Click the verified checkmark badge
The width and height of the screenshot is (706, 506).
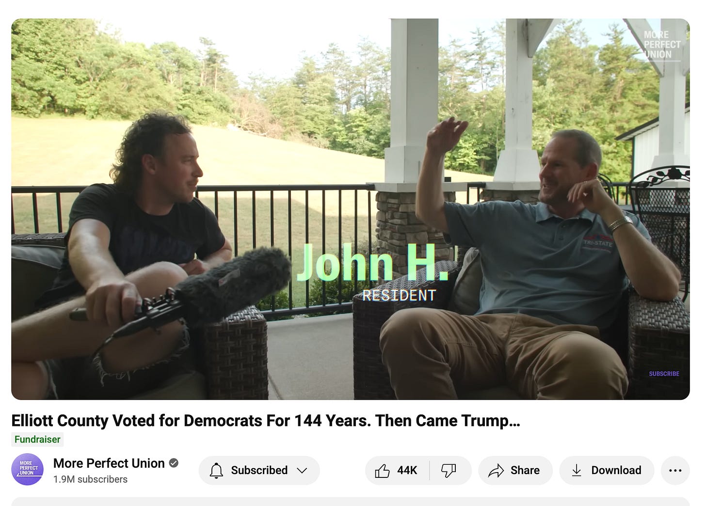click(174, 463)
